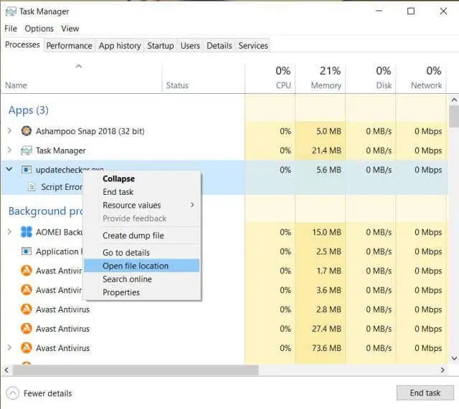Click the Script Error document icon
Screen dimensions: 459x409
coord(32,187)
